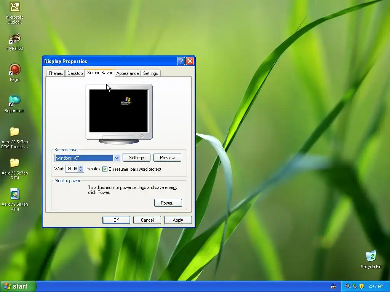
Task: Open the screen saver selection dropdown
Action: 117,158
